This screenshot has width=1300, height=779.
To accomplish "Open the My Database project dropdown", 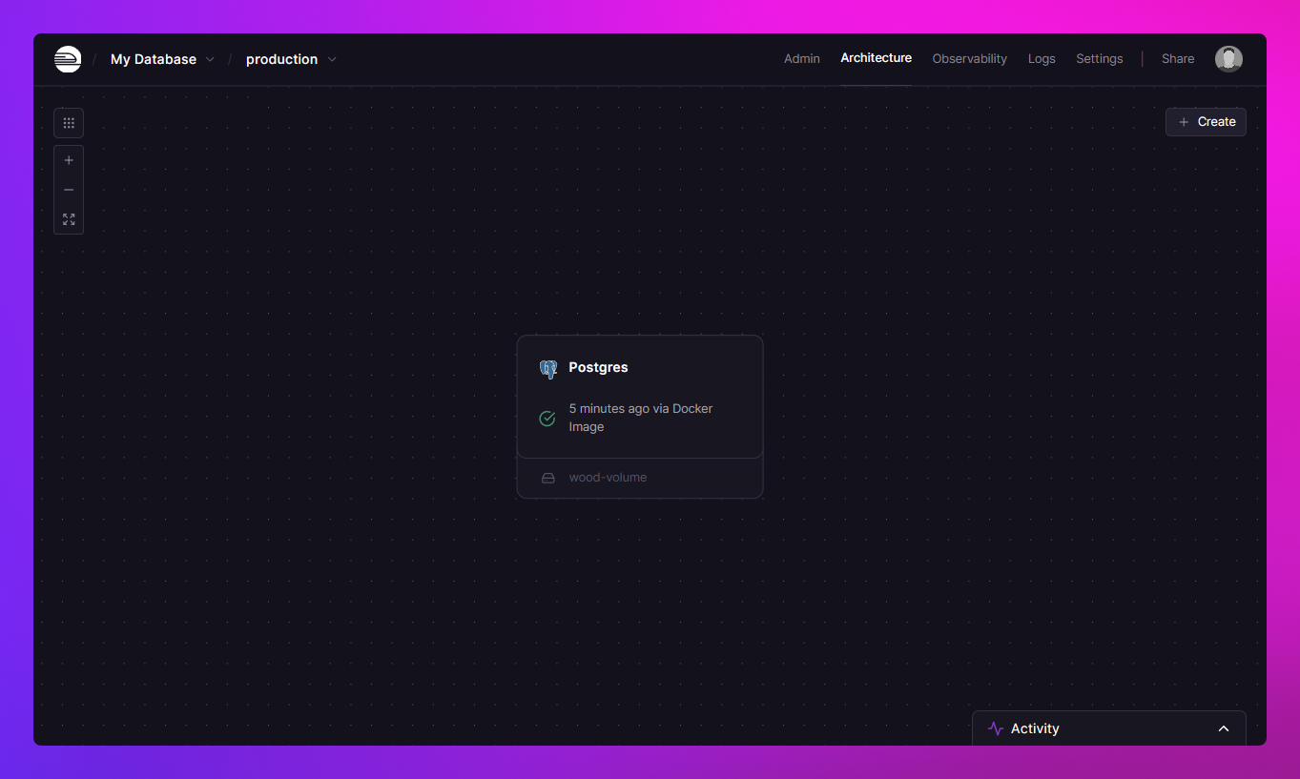I will [x=162, y=59].
